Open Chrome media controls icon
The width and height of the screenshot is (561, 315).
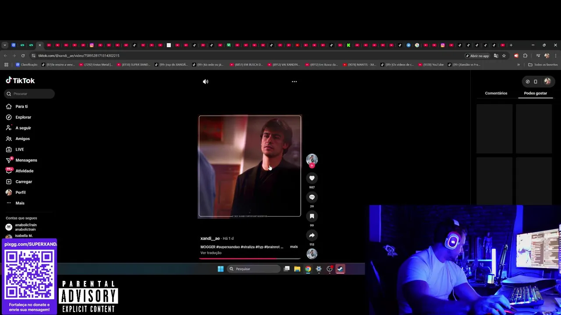tap(538, 56)
